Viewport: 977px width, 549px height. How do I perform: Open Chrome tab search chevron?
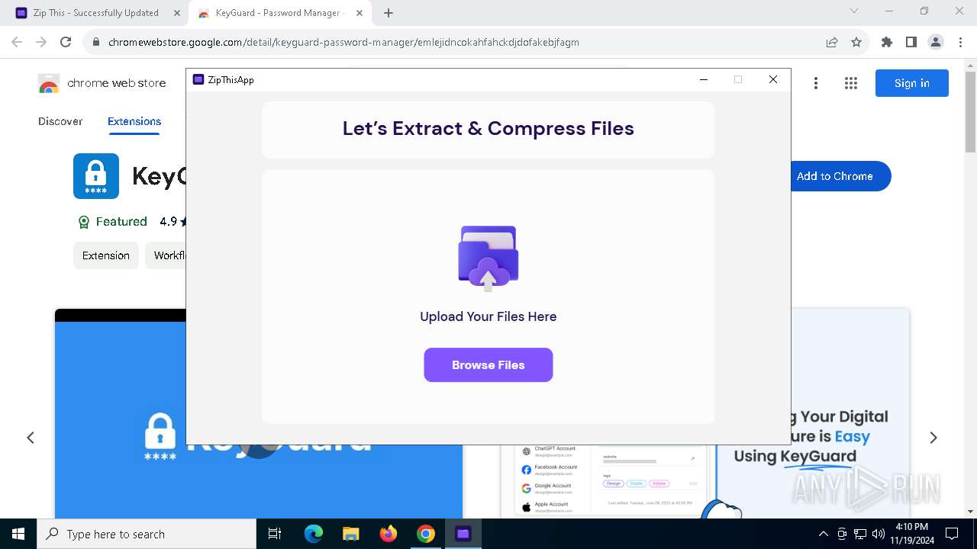854,11
